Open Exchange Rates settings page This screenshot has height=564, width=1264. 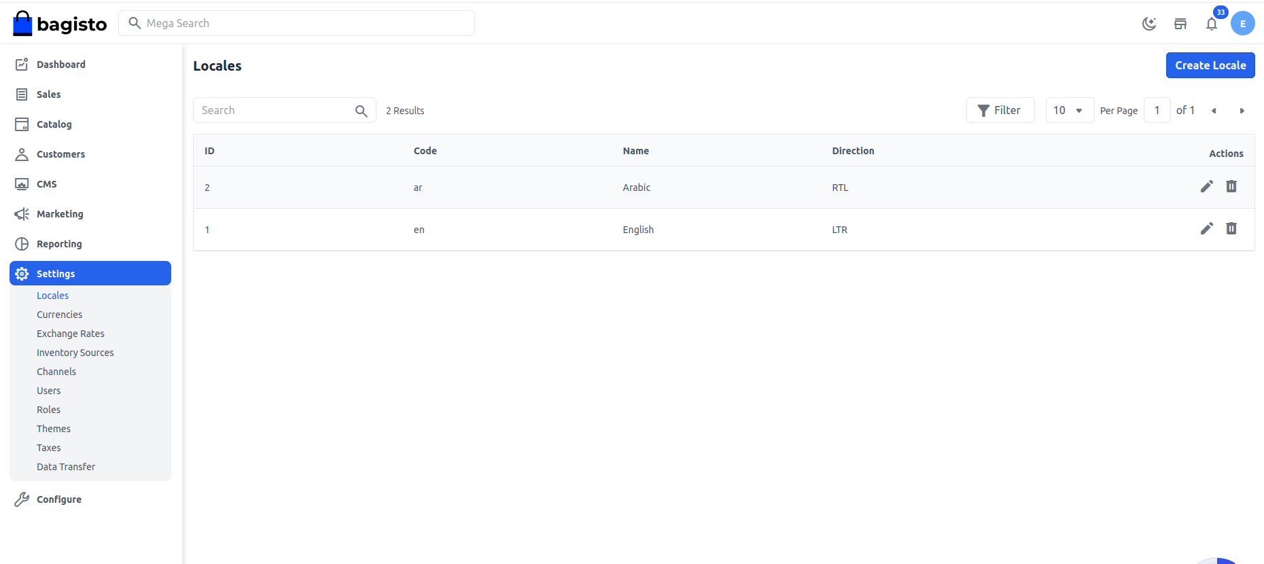[71, 334]
